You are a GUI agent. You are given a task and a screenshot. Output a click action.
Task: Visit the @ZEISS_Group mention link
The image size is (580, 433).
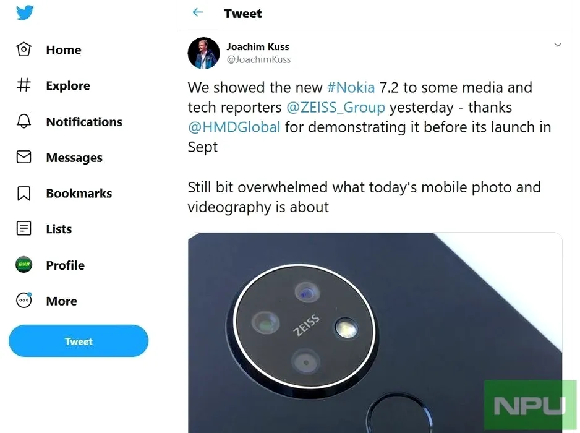(x=336, y=108)
